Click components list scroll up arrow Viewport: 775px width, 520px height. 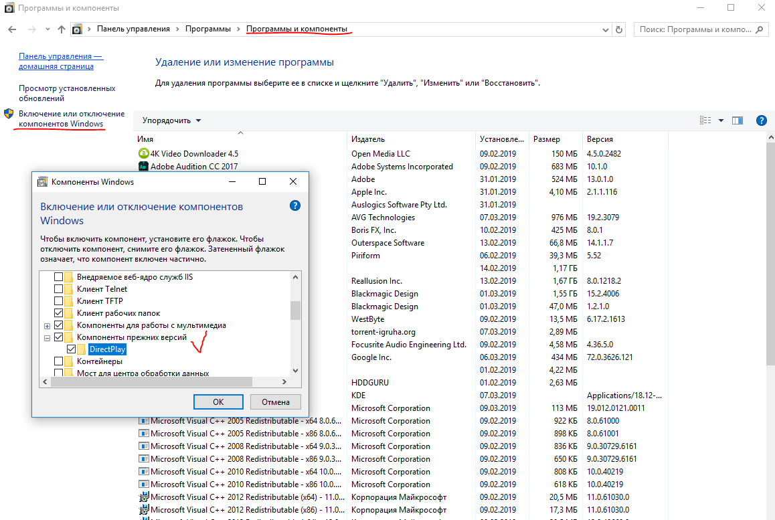295,277
